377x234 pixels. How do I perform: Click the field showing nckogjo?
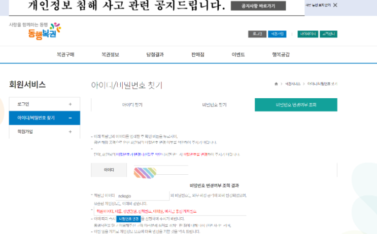pos(143,196)
